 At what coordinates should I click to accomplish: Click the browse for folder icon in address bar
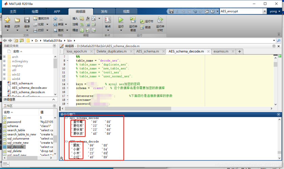pyautogui.click(x=22, y=41)
